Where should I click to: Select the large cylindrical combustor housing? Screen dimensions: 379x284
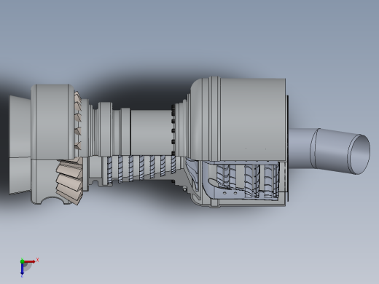click(x=253, y=119)
